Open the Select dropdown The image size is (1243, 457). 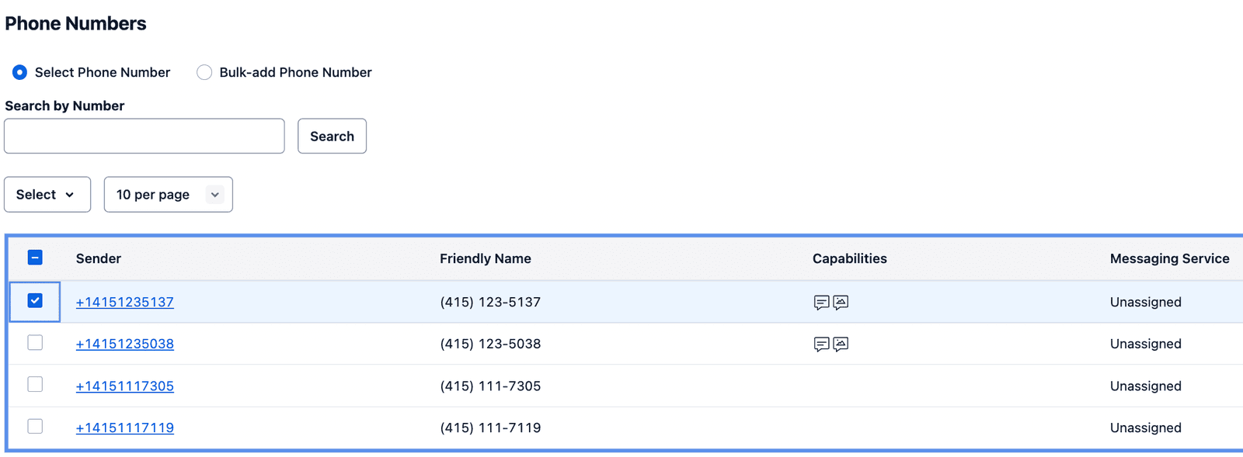[47, 194]
